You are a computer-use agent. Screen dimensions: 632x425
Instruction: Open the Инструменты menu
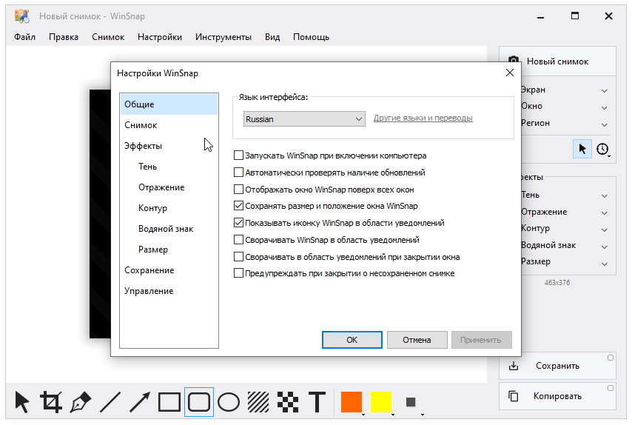(223, 37)
